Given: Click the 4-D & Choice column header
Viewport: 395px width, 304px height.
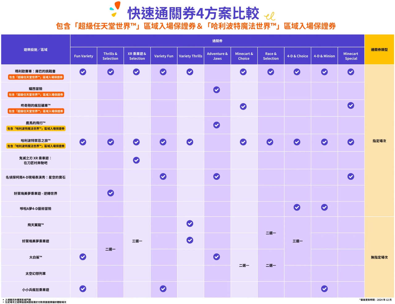Looking at the screenshot, I should point(297,56).
